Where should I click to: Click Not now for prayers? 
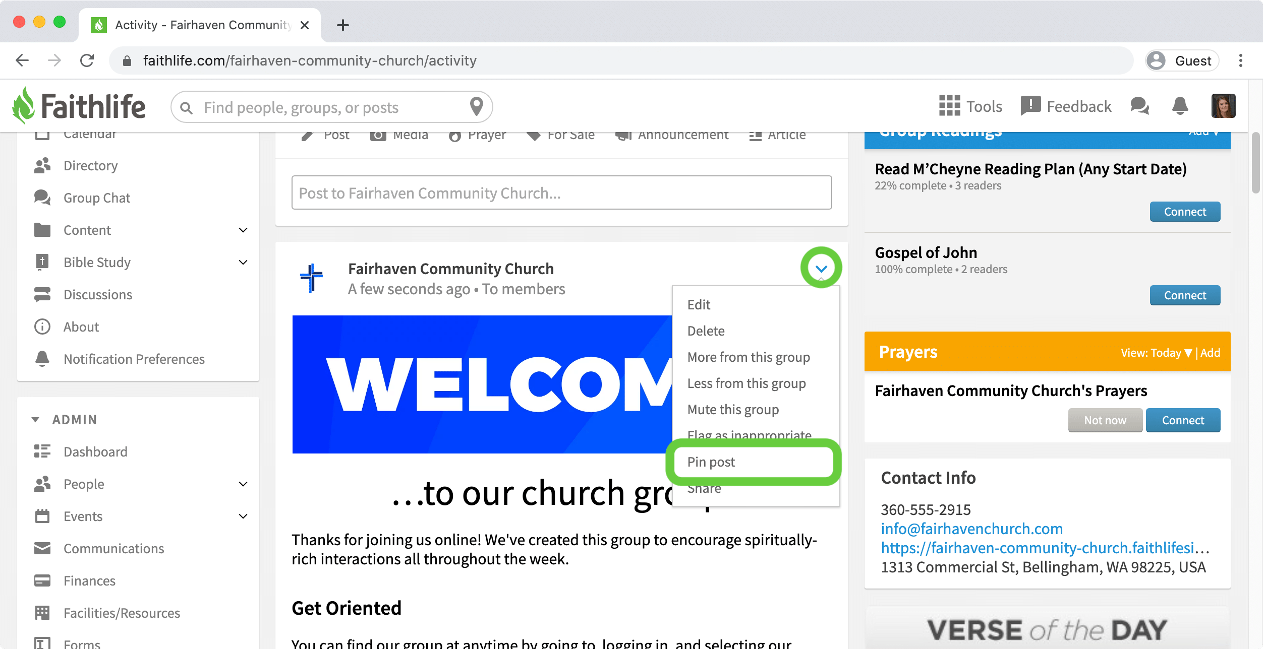coord(1105,420)
